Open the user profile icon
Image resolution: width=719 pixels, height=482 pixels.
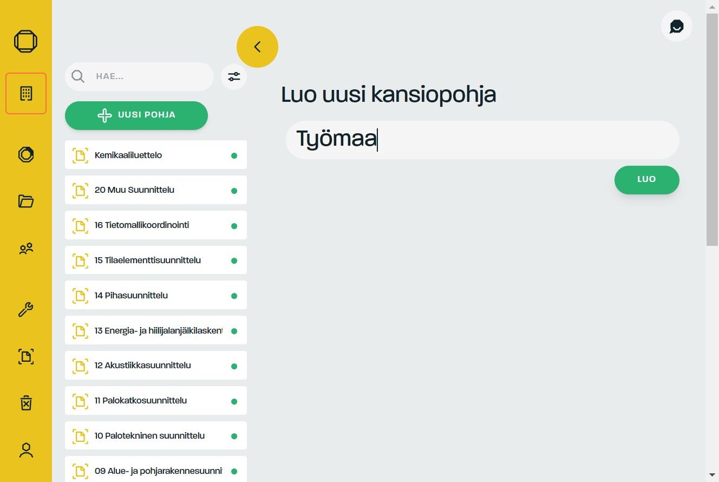[x=26, y=450]
